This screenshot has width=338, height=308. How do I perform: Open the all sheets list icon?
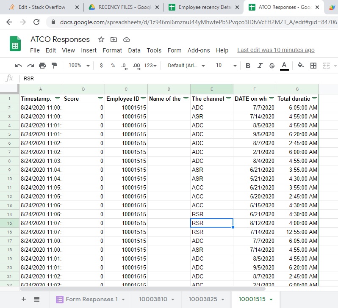[37, 299]
